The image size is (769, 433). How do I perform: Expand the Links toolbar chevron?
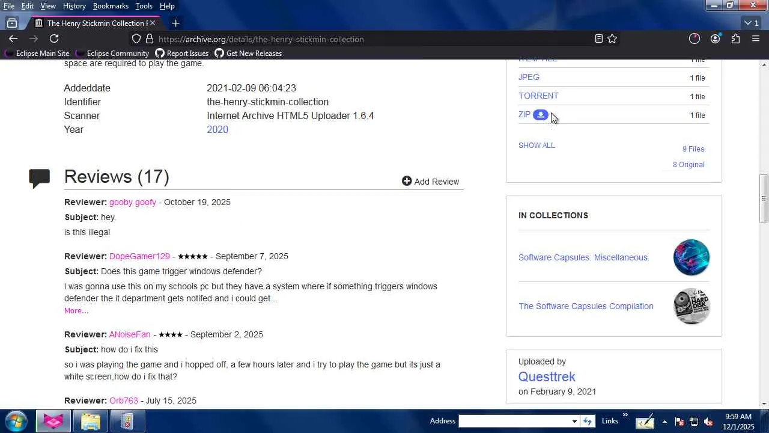coord(625,415)
